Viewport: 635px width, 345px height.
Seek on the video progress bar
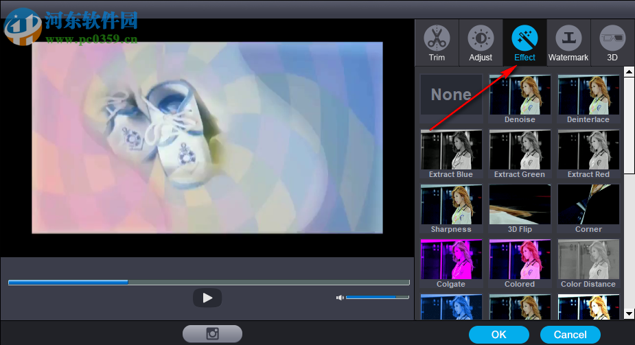tap(209, 283)
